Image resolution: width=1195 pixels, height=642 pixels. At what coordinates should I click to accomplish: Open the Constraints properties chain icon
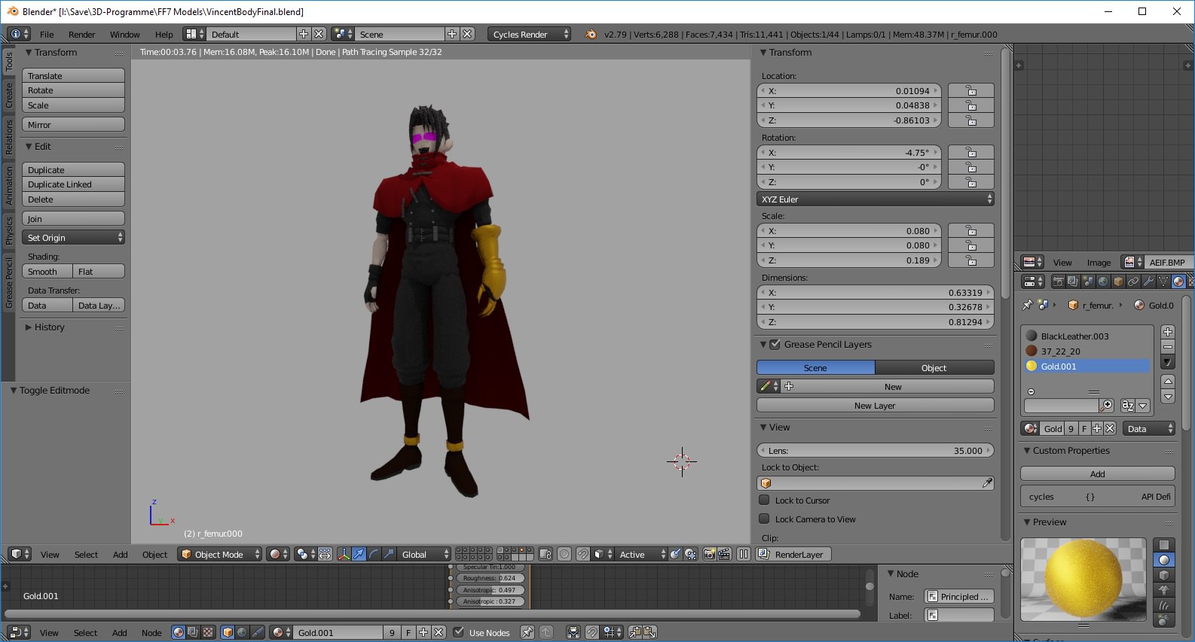[1133, 281]
